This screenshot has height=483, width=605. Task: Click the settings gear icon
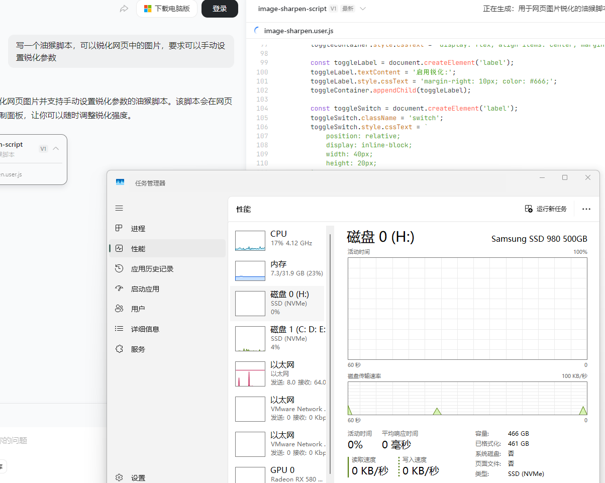coord(119,477)
